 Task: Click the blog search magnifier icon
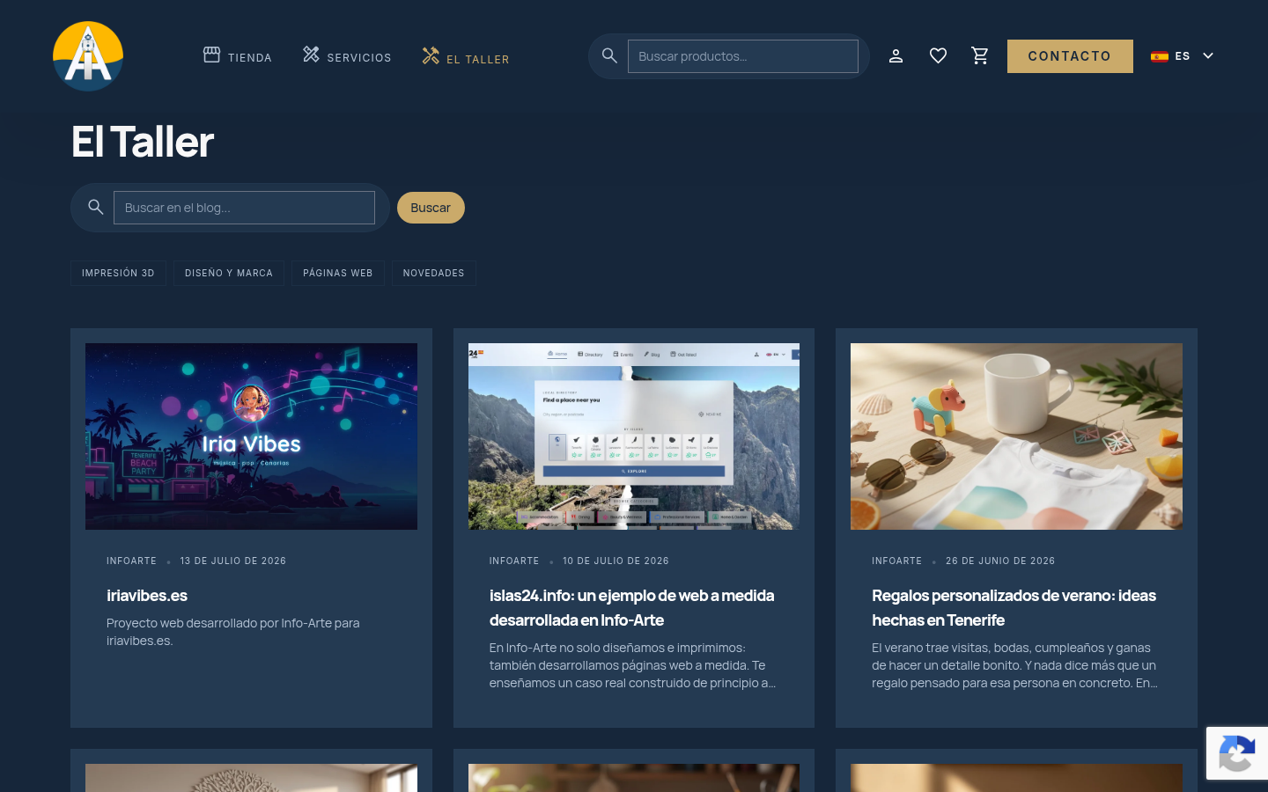coord(96,208)
